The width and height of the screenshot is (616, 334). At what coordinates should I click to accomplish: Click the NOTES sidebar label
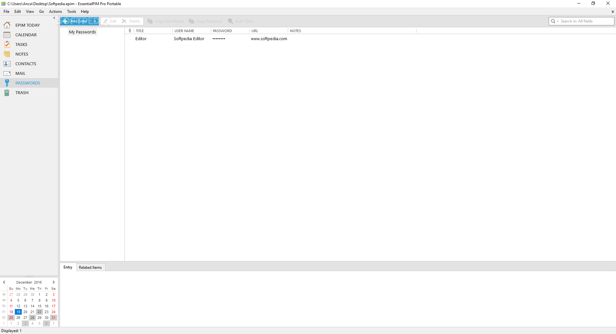[22, 54]
